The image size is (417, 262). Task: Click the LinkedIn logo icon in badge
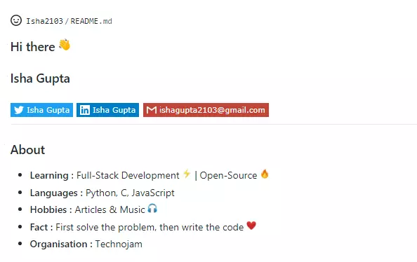[x=85, y=110]
